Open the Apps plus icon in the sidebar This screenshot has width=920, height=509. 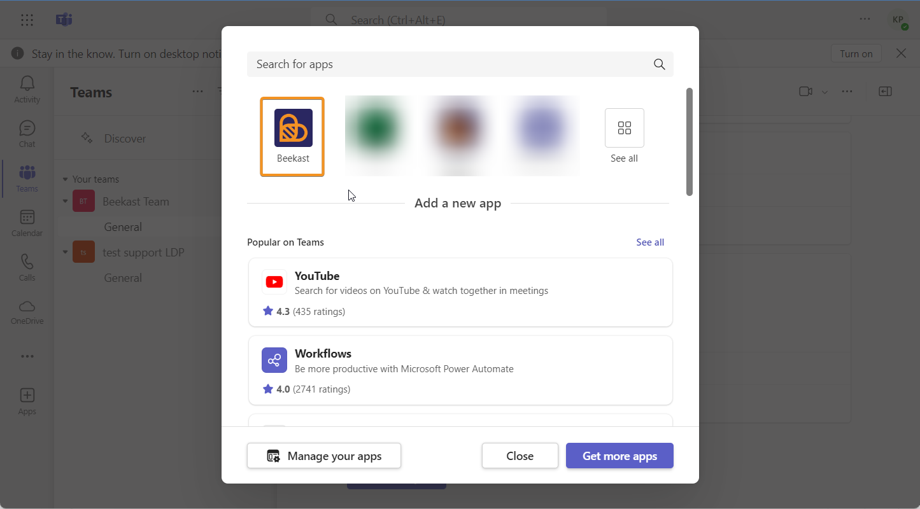tap(27, 401)
